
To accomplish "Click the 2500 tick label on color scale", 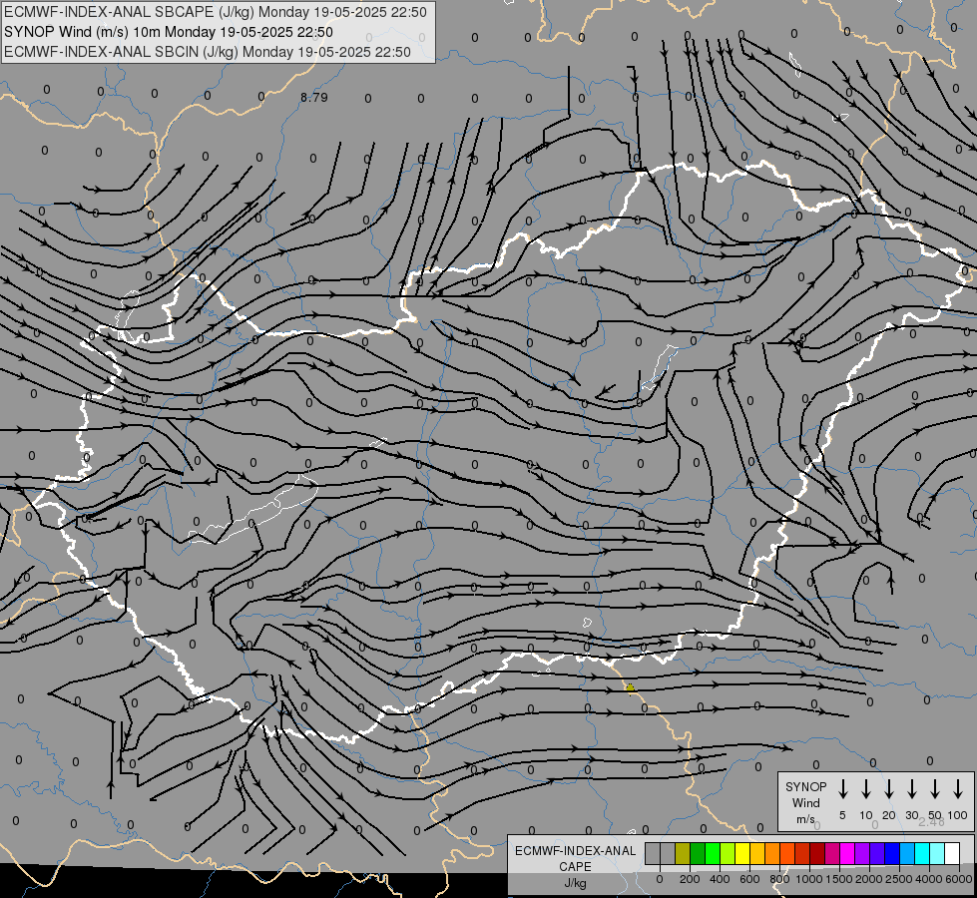I will coord(899,879).
